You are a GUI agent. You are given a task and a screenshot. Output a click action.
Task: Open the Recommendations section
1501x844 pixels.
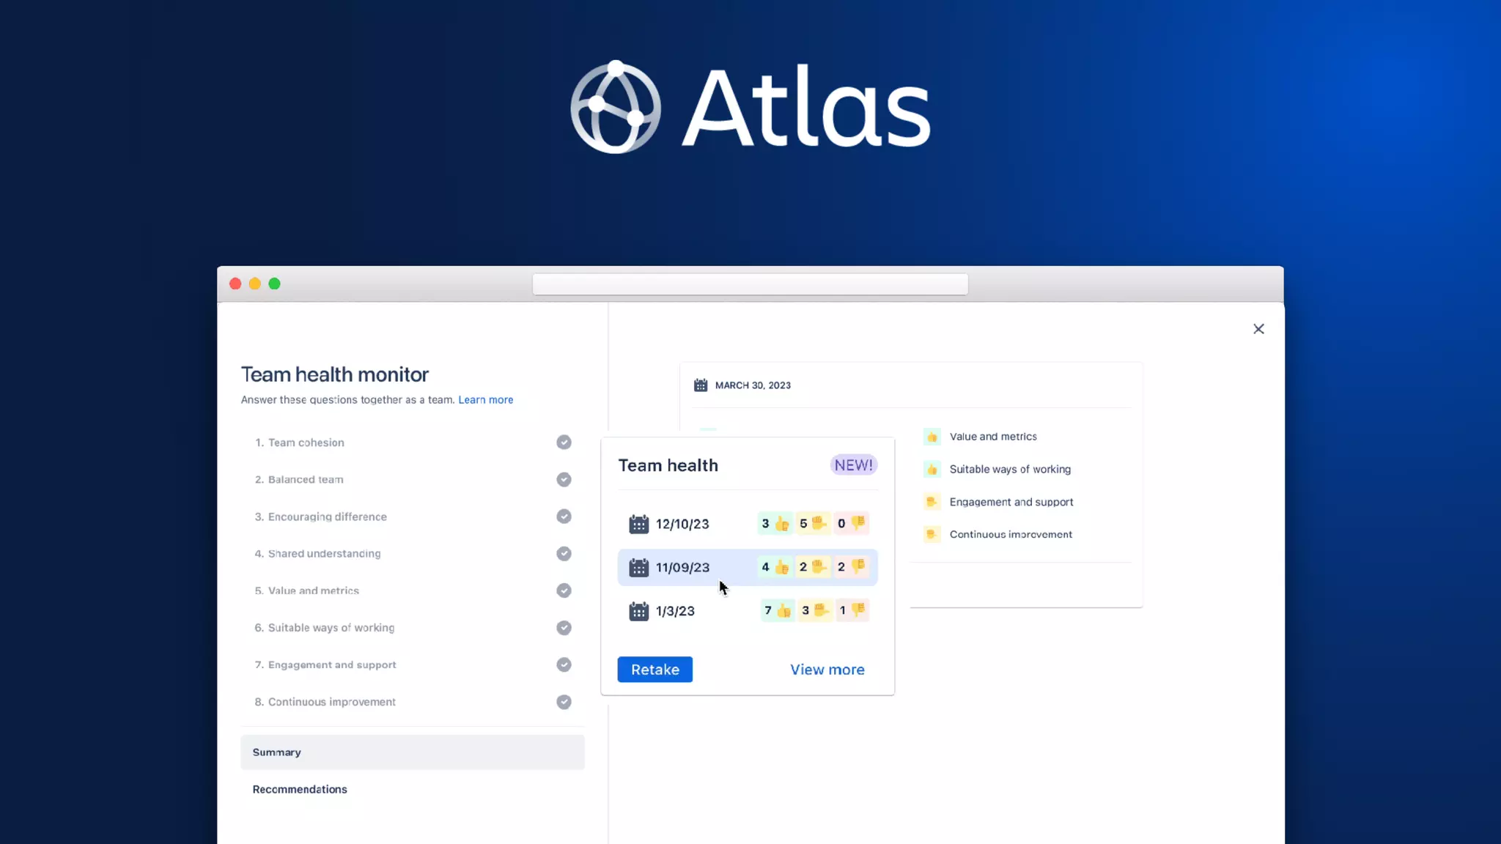coord(300,790)
